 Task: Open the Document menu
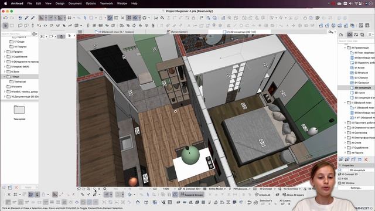[x=75, y=4]
